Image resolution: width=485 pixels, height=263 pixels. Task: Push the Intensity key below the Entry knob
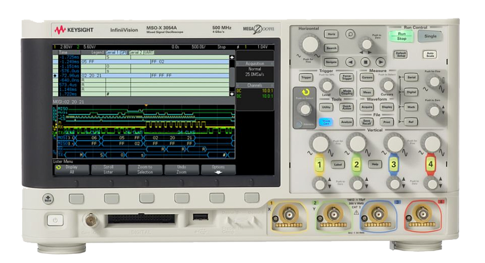pyautogui.click(x=299, y=124)
